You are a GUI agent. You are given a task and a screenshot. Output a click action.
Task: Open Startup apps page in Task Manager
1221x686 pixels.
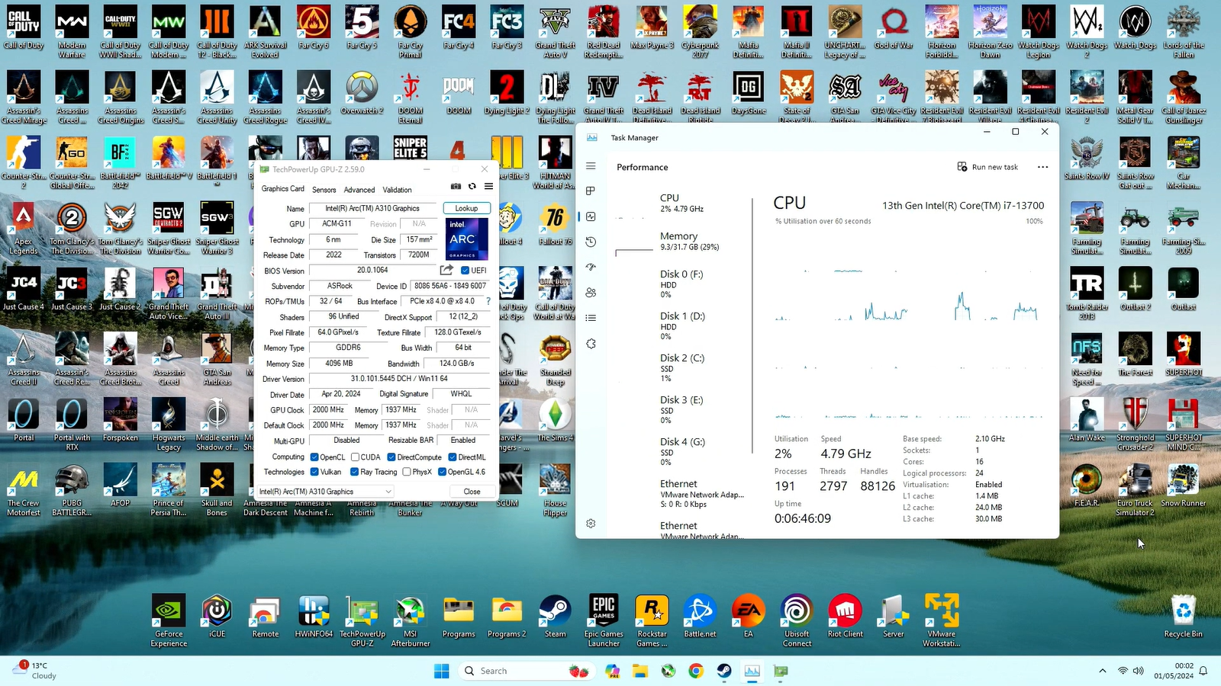[x=591, y=268]
